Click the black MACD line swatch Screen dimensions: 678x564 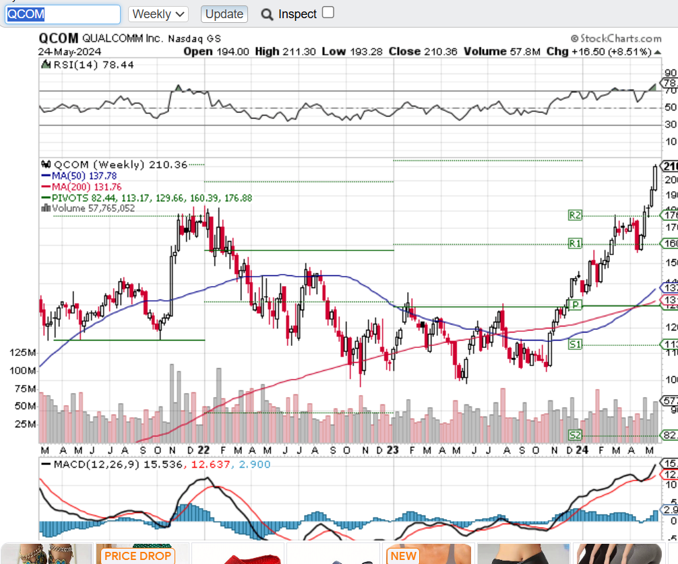[46, 464]
